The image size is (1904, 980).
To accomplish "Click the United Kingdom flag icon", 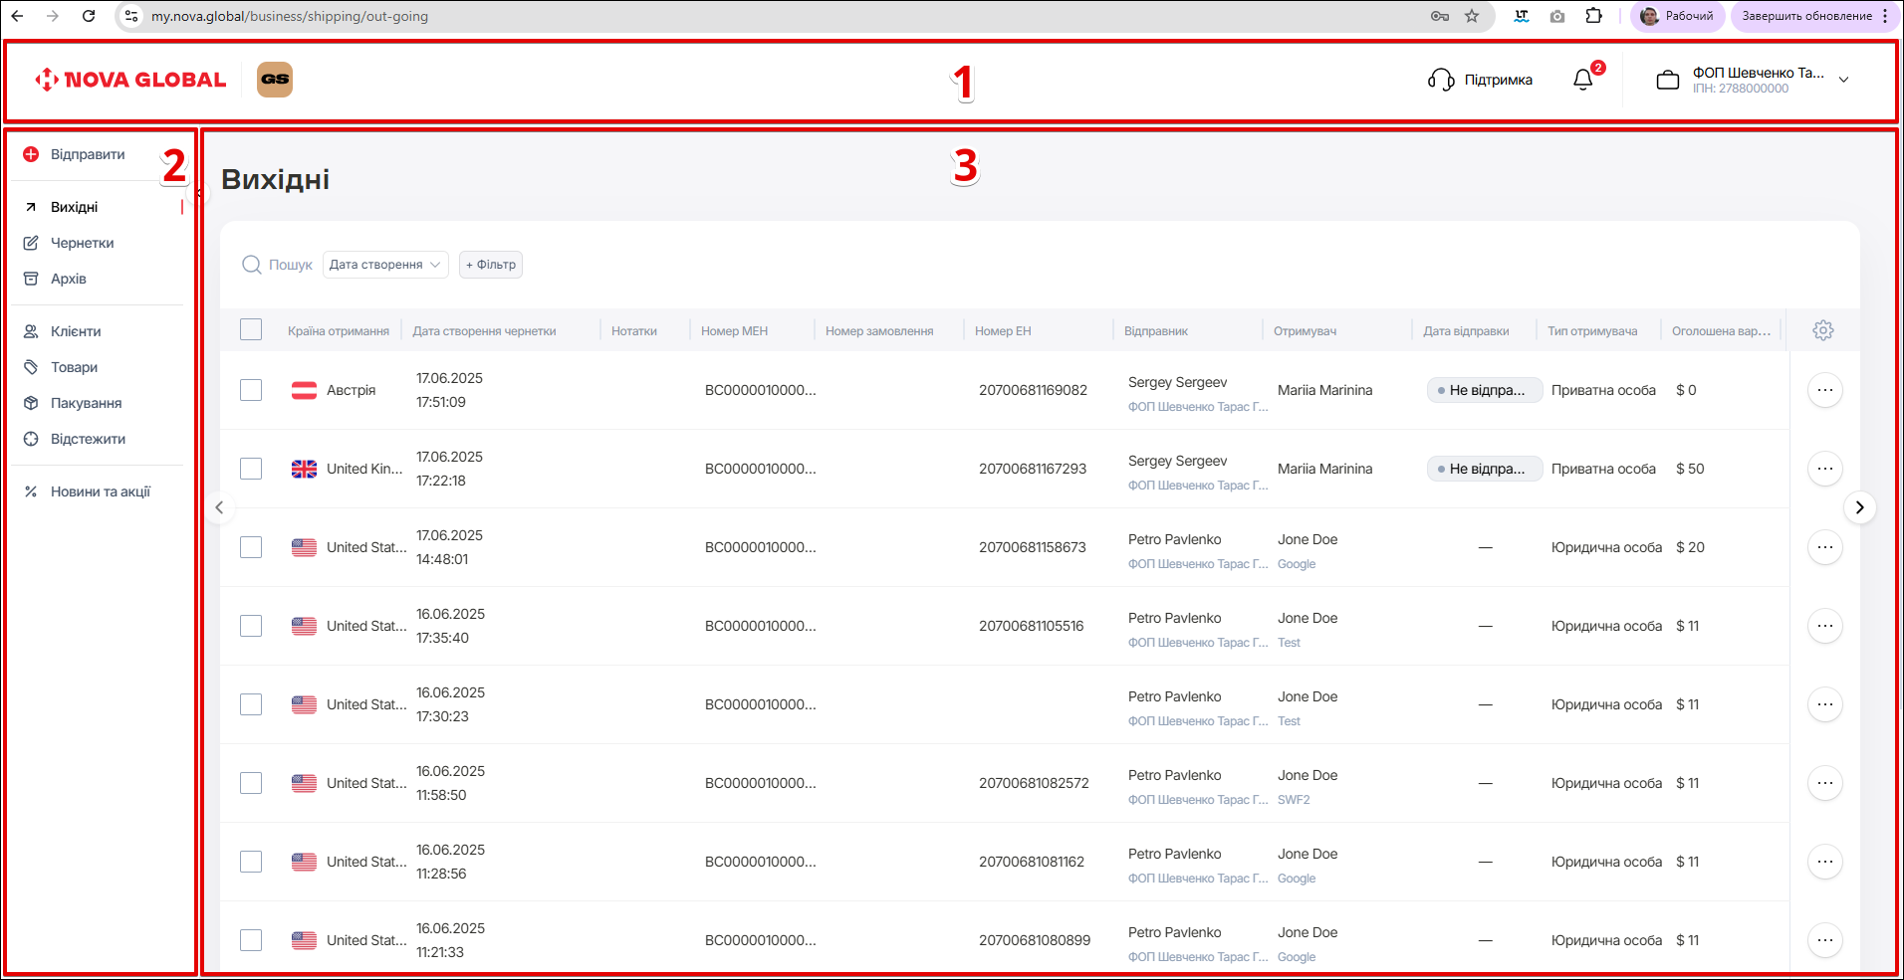I will point(304,469).
